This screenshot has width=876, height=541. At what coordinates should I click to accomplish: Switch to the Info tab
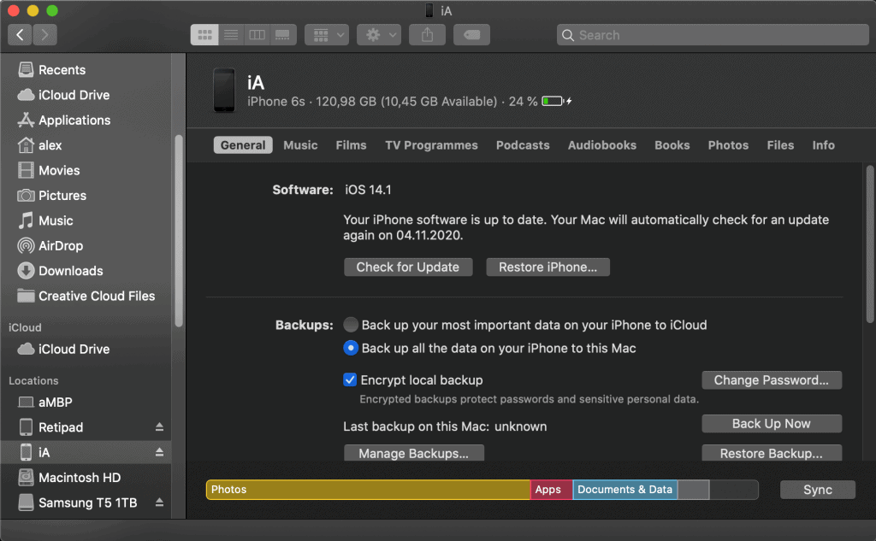824,145
